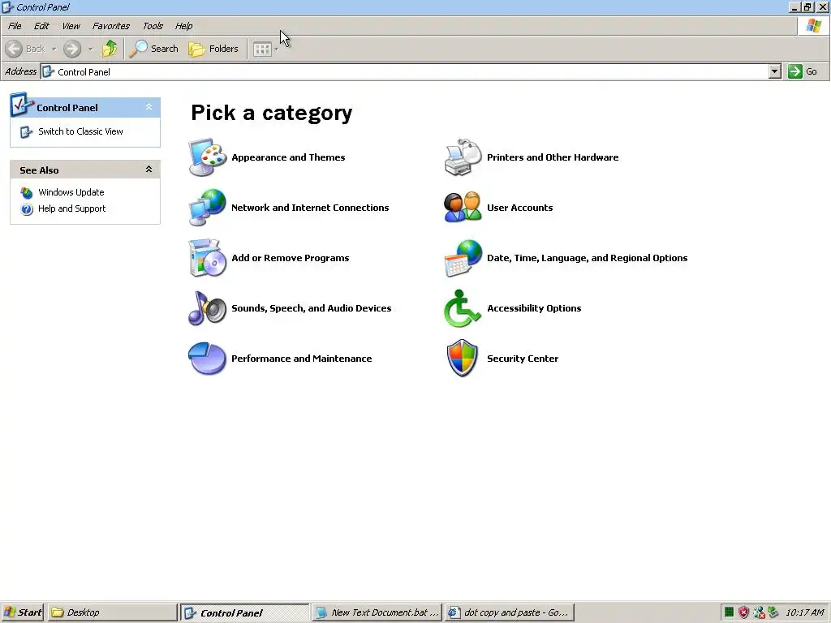The image size is (831, 623).
Task: Open the Tools menu
Action: (x=153, y=26)
